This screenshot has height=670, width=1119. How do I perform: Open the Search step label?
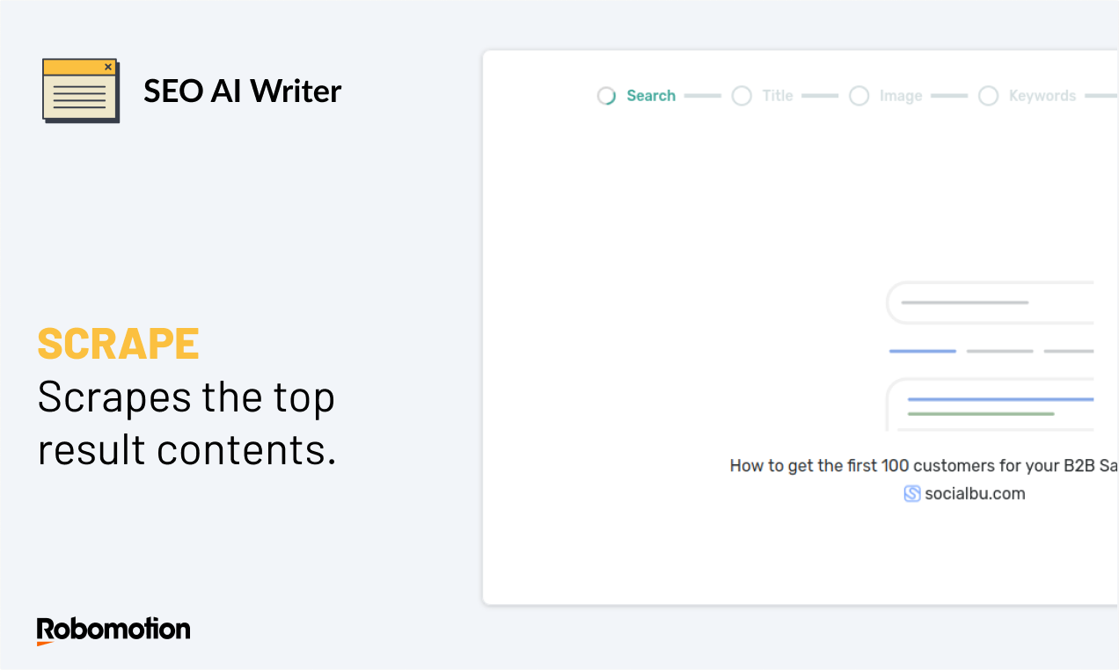pyautogui.click(x=651, y=96)
